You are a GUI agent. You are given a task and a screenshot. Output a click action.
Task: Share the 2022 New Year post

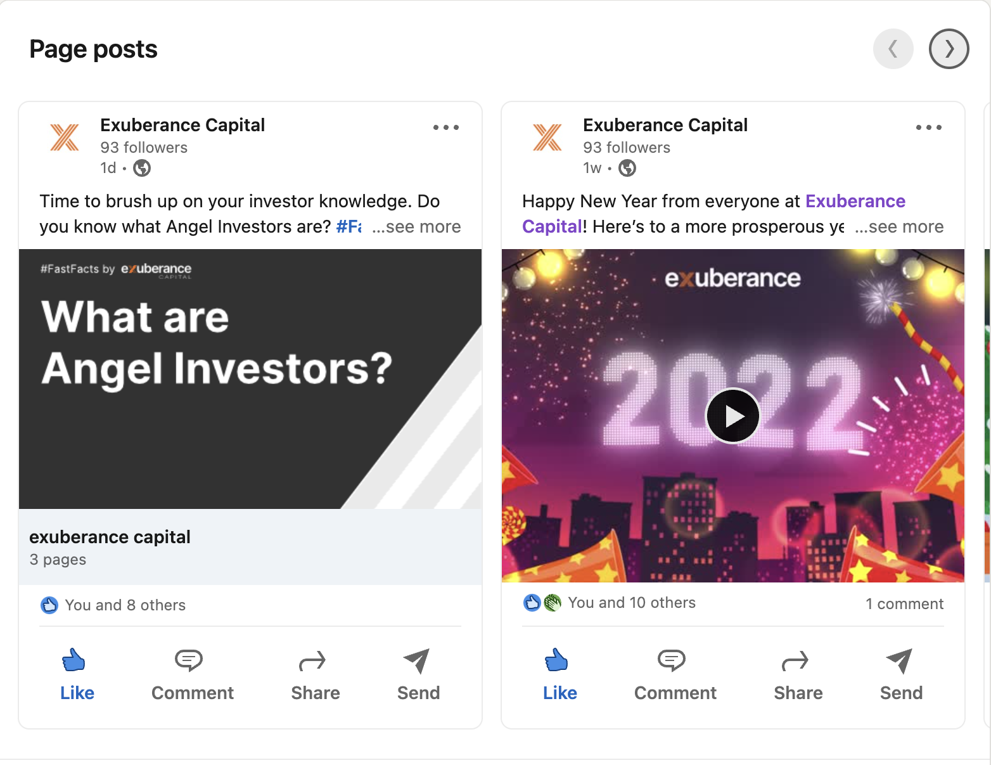(x=798, y=674)
